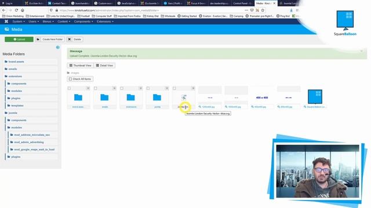Open the extensions folder thumbnail icon
Viewport: 371px width, 208px height.
[x=130, y=98]
